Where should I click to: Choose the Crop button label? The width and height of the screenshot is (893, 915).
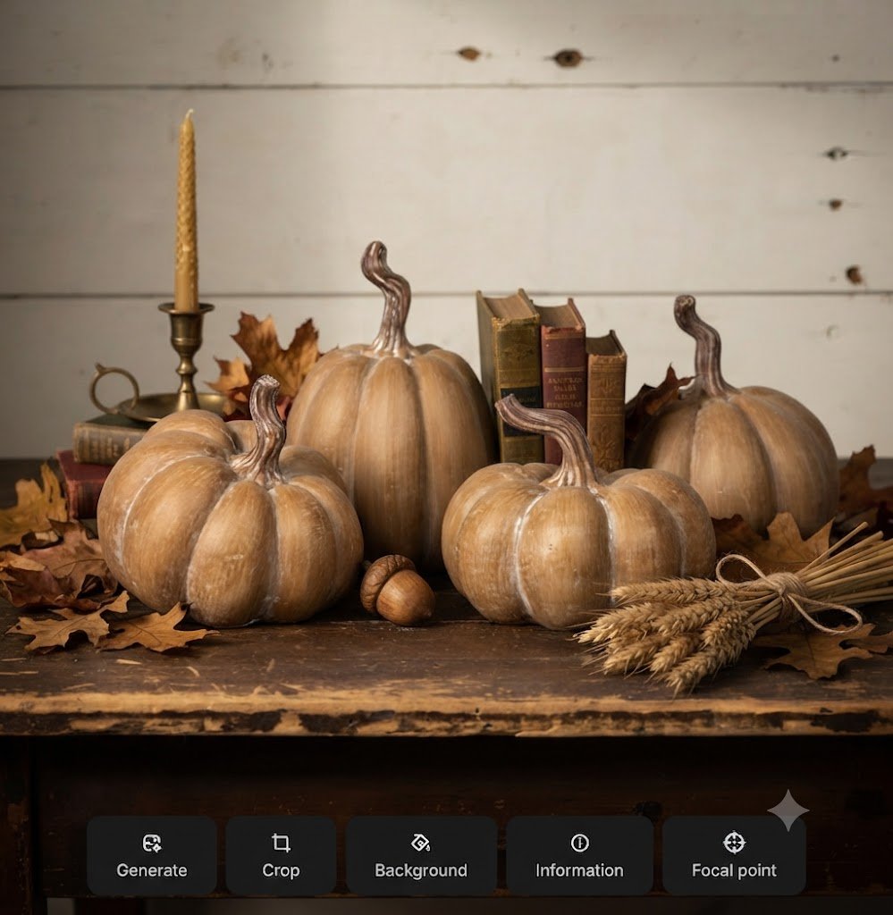(281, 870)
